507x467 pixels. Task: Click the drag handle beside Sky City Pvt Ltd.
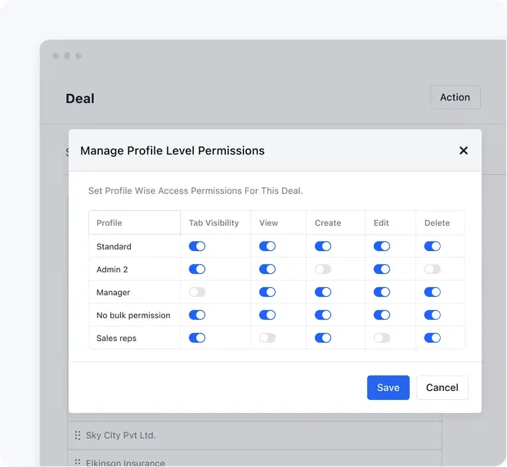78,435
